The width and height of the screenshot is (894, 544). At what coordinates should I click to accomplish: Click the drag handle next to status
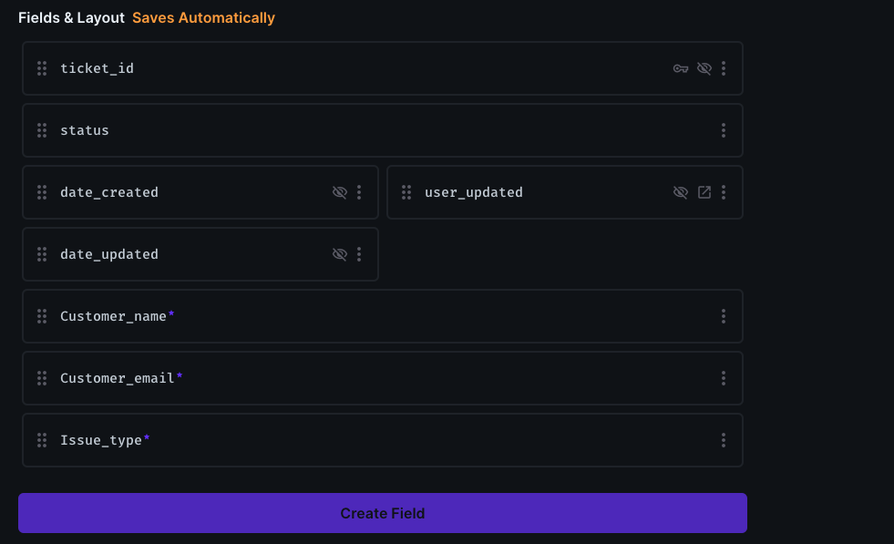pyautogui.click(x=42, y=130)
